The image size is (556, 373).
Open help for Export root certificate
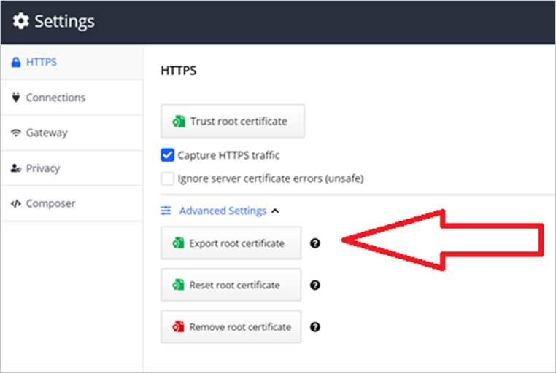(x=315, y=243)
